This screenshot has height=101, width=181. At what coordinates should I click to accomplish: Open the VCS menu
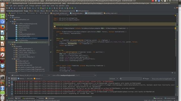coord(57,6)
